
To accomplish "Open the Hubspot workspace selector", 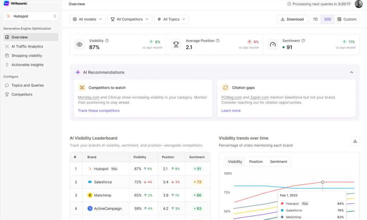I will click(x=31, y=16).
